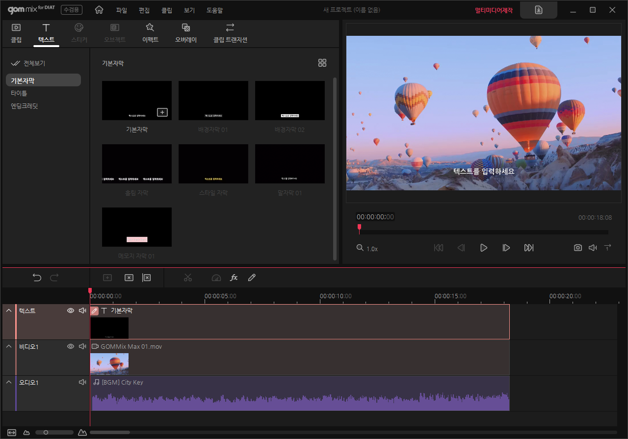Click the Home icon in top bar

pyautogui.click(x=99, y=10)
